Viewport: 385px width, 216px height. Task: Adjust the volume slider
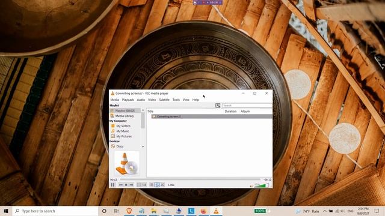(x=261, y=185)
